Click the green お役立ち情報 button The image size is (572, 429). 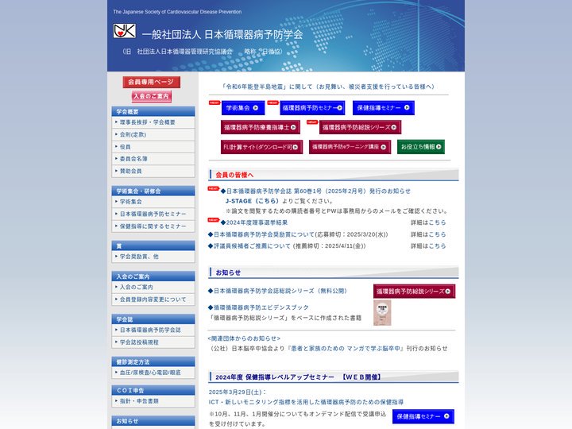click(x=421, y=147)
